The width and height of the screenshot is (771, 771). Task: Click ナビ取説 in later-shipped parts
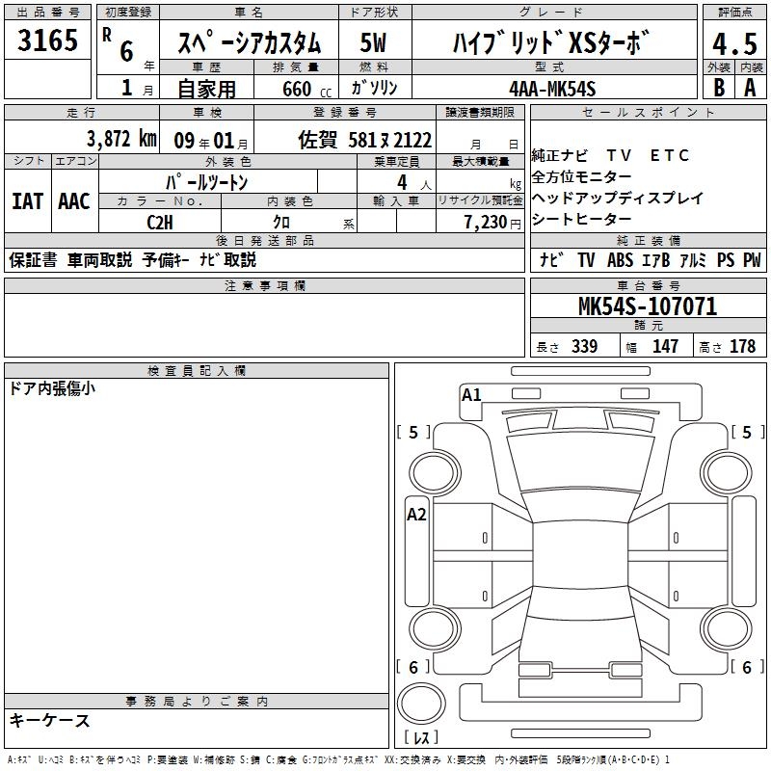[x=228, y=259]
